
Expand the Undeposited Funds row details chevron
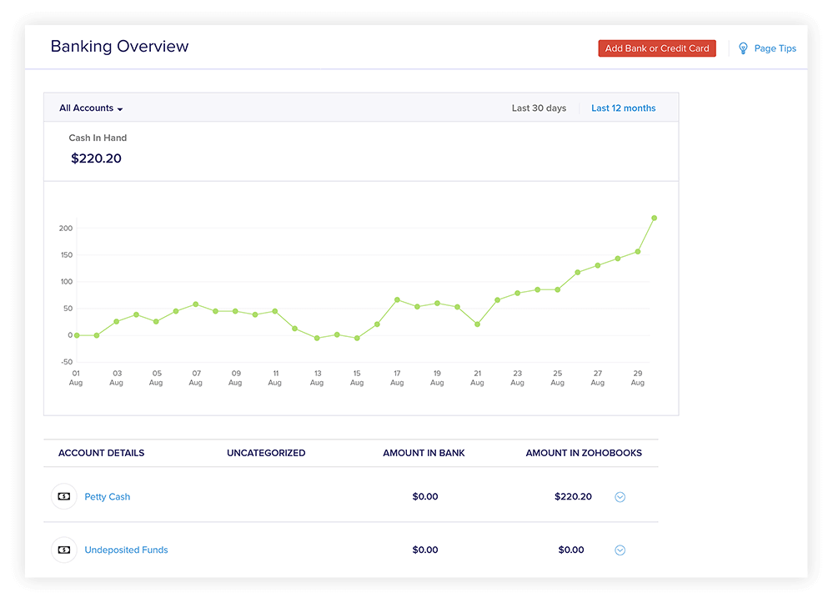(620, 550)
